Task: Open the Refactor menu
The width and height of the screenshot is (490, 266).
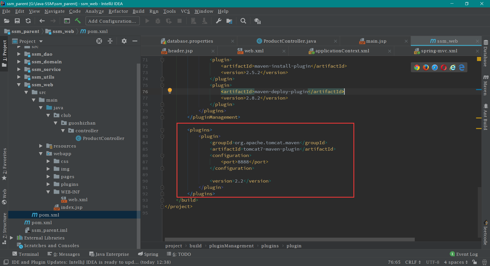Action: (x=118, y=11)
